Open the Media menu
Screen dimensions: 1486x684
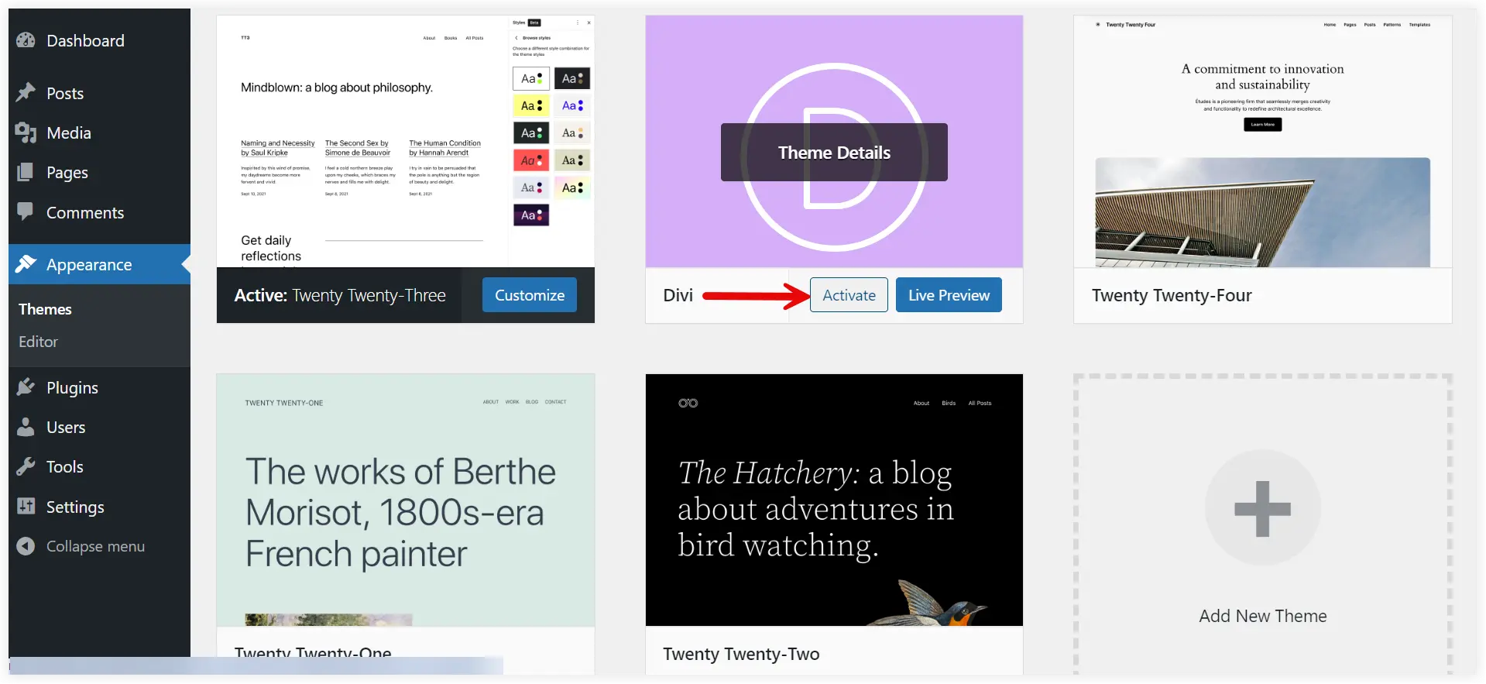[99, 133]
